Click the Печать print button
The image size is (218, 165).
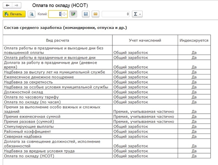pyautogui.click(x=14, y=14)
